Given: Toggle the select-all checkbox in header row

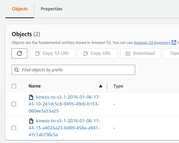Looking at the screenshot, I should pos(14,86).
